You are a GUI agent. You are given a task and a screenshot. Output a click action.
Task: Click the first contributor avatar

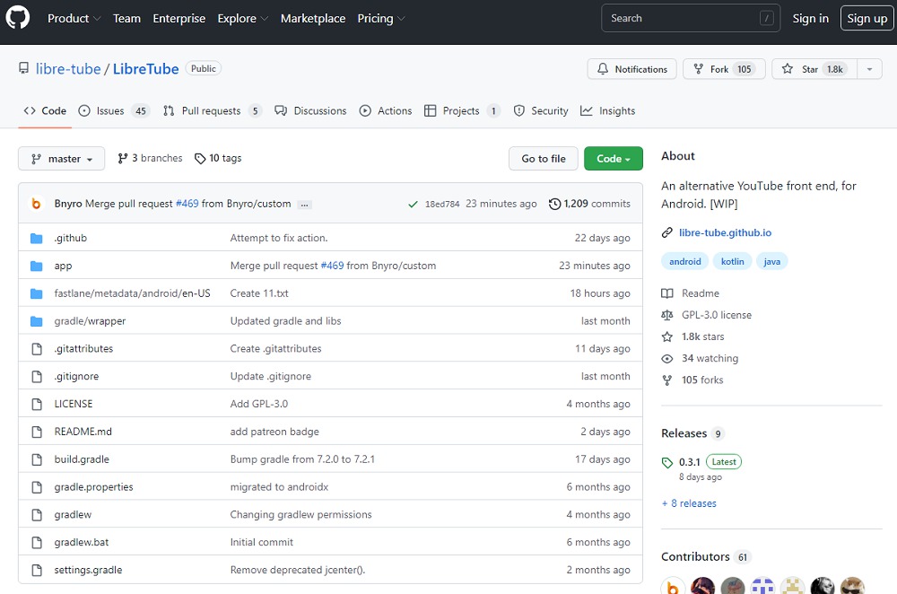point(673,586)
